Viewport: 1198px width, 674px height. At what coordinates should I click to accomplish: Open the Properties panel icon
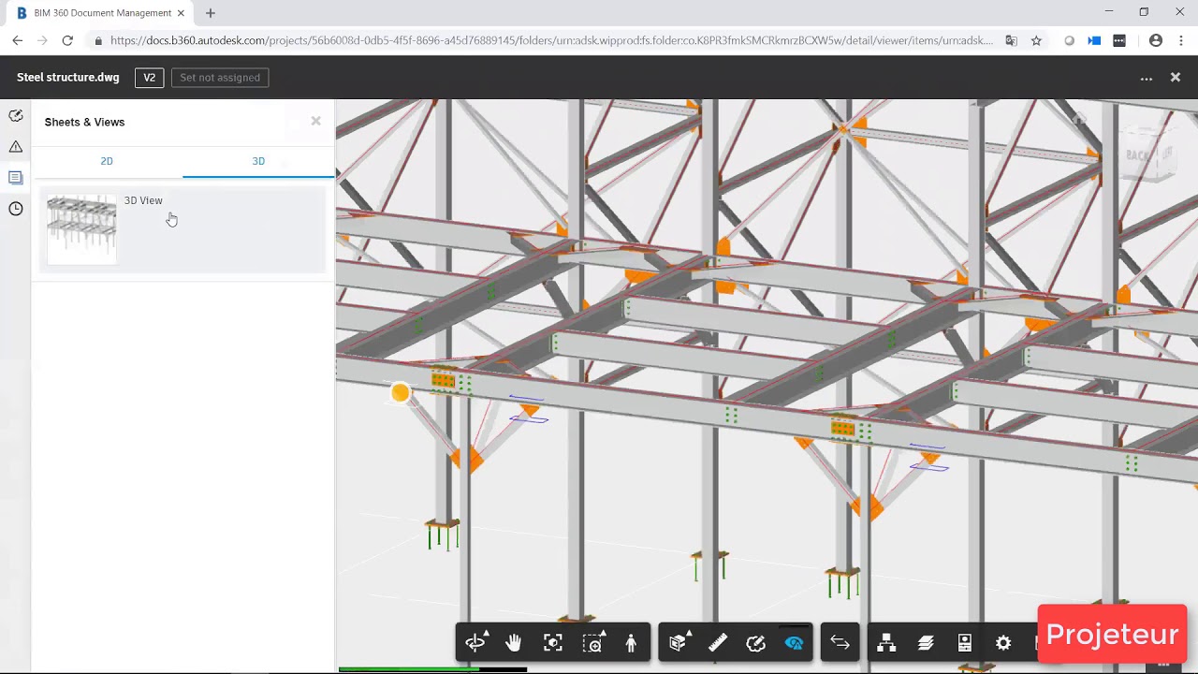point(965,643)
